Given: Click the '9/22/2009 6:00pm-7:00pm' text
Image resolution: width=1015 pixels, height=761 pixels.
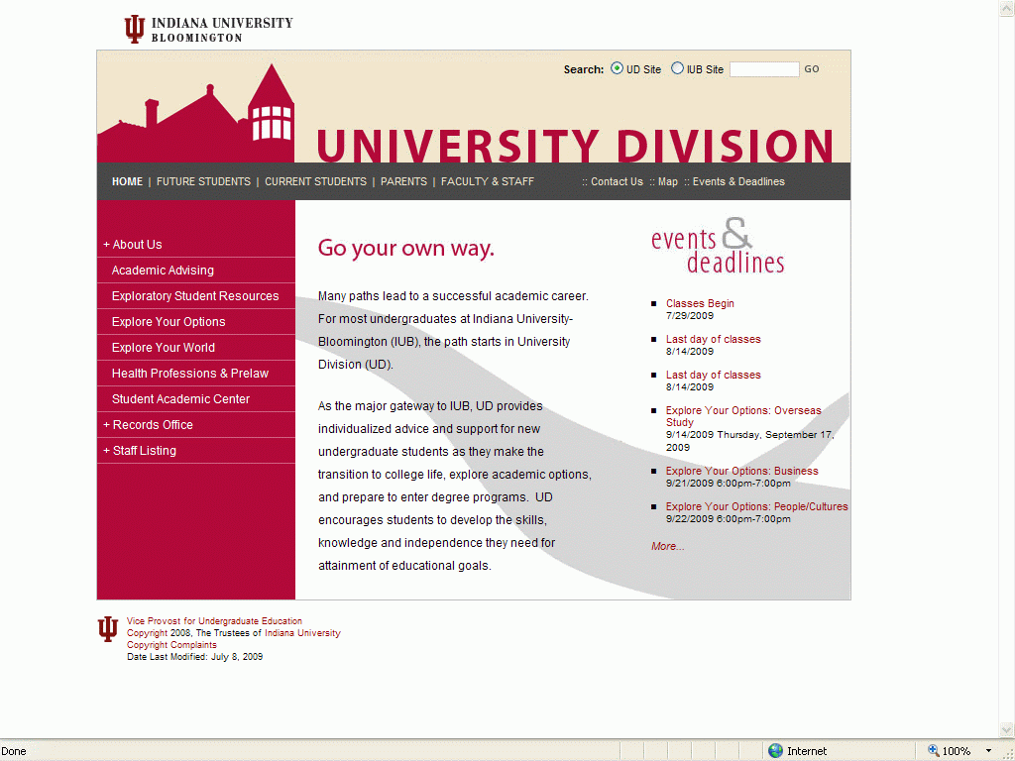Looking at the screenshot, I should (x=728, y=519).
